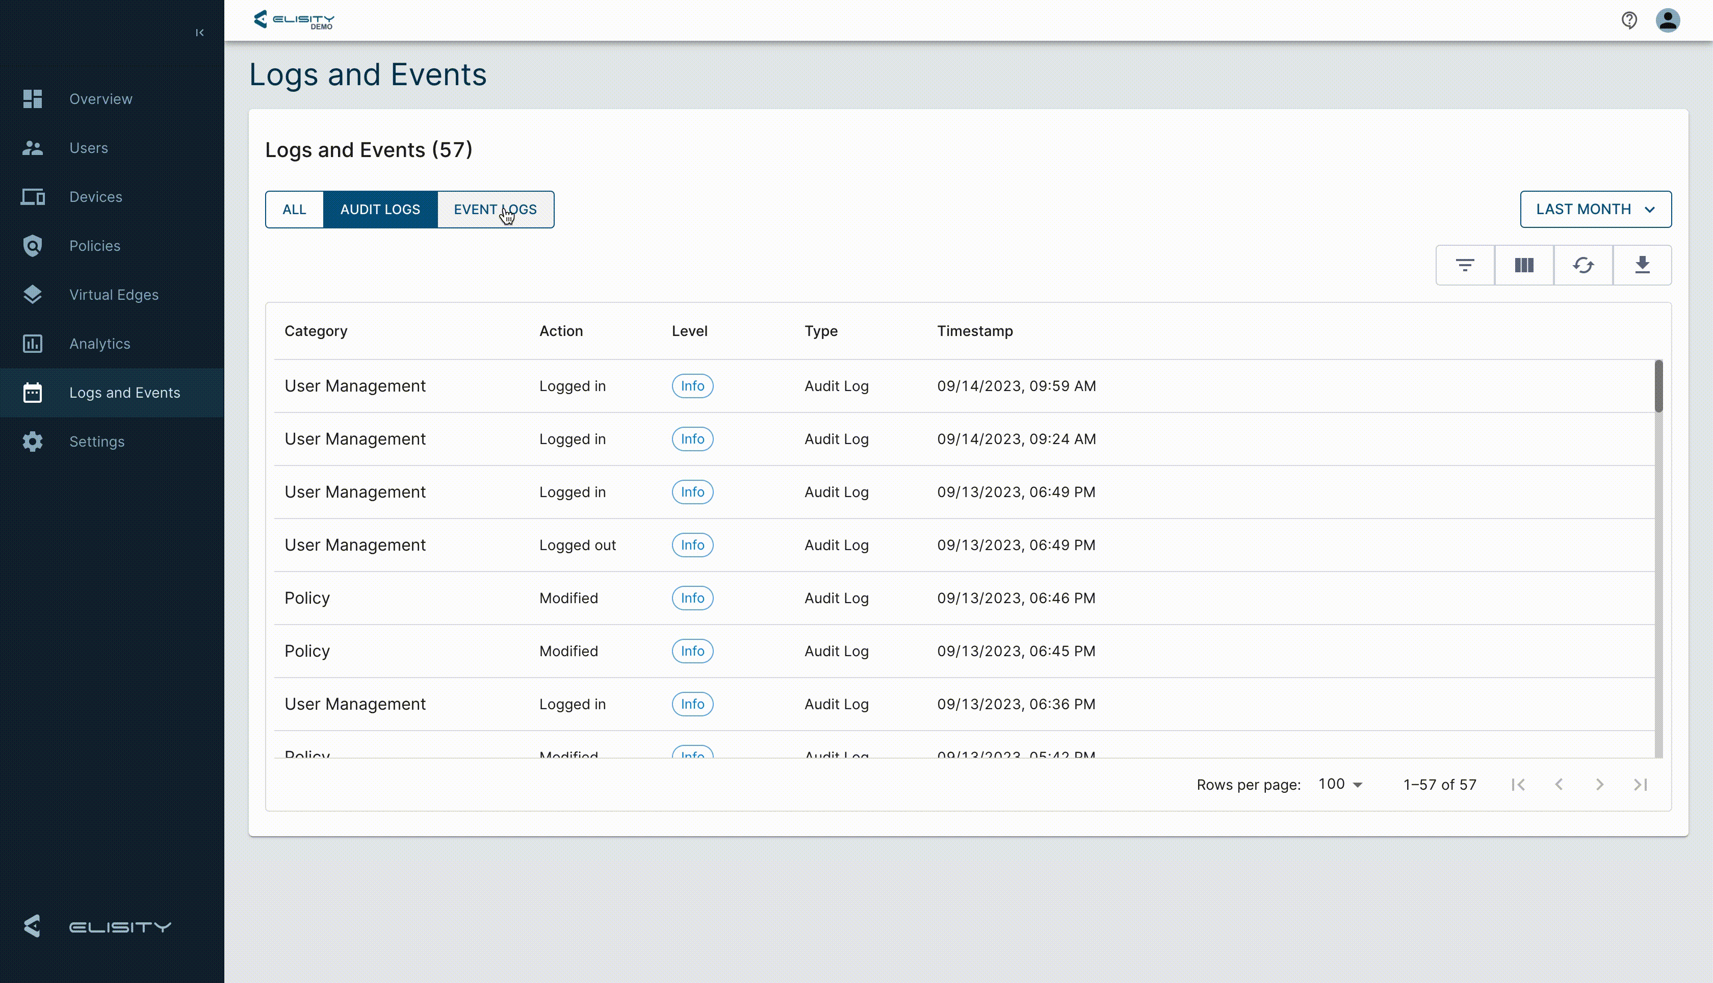
Task: Click the Elisity logo at sidebar bottom
Action: click(x=96, y=926)
